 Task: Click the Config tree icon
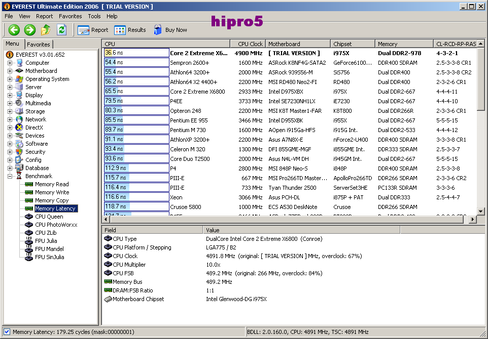pos(19,159)
